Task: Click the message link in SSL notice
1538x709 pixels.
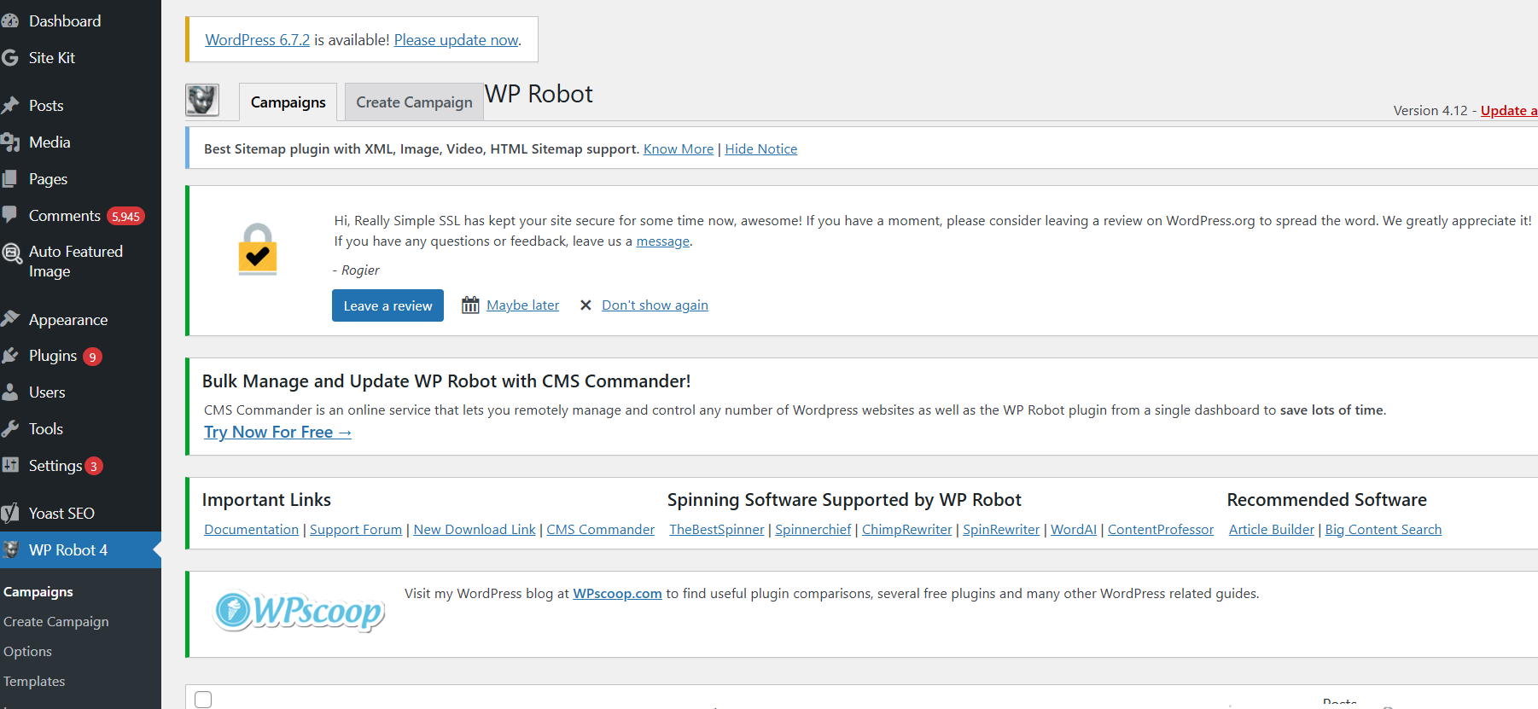Action: click(663, 241)
